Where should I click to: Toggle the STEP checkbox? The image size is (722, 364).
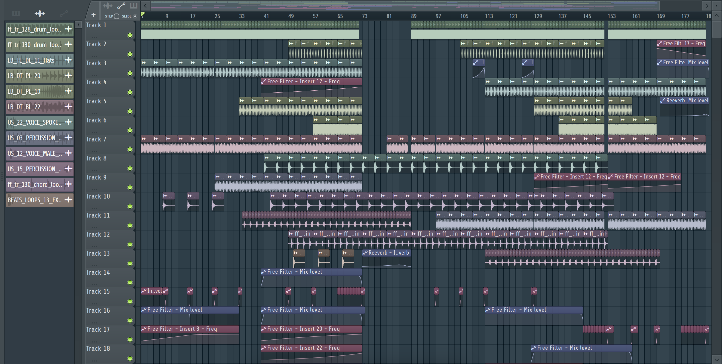(117, 16)
